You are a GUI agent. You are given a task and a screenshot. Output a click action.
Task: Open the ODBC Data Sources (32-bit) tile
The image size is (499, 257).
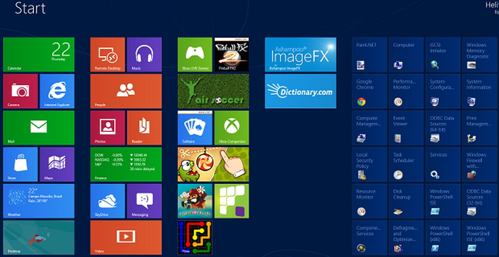tap(480, 201)
